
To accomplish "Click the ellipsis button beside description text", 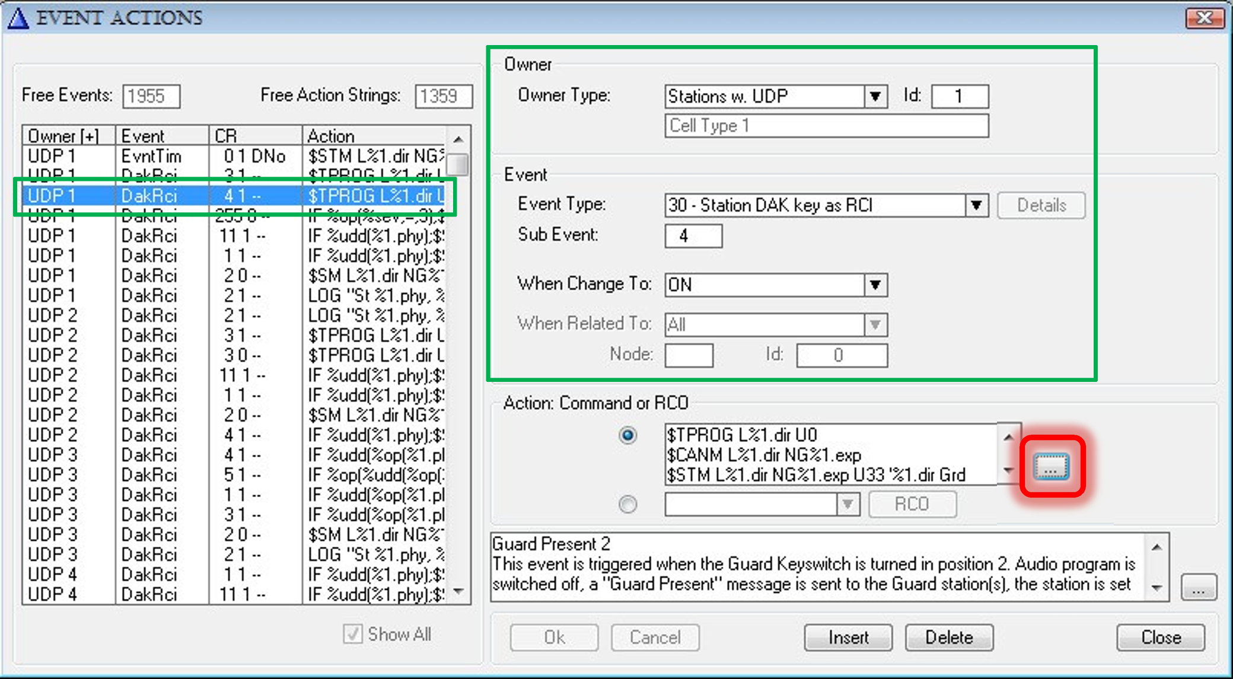I will [1198, 587].
